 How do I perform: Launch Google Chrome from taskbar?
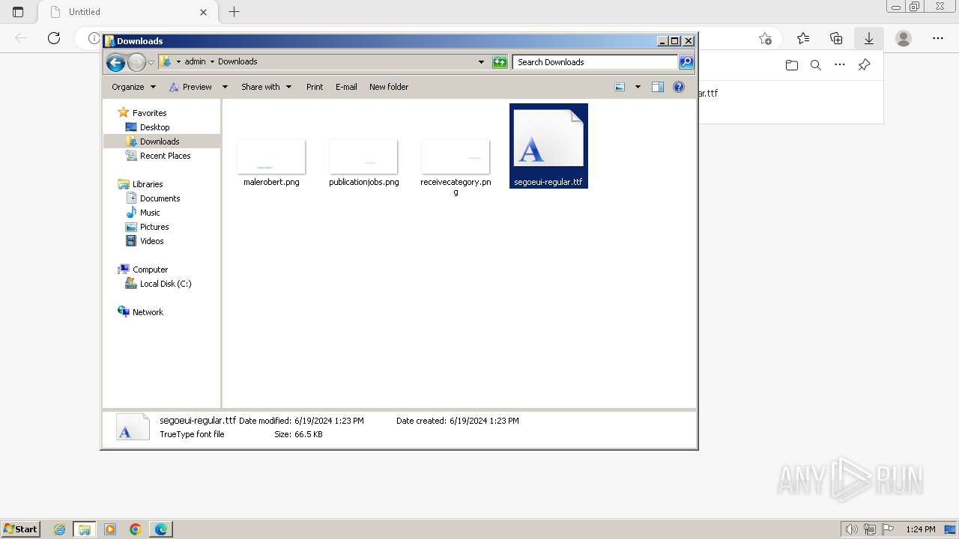click(x=135, y=529)
